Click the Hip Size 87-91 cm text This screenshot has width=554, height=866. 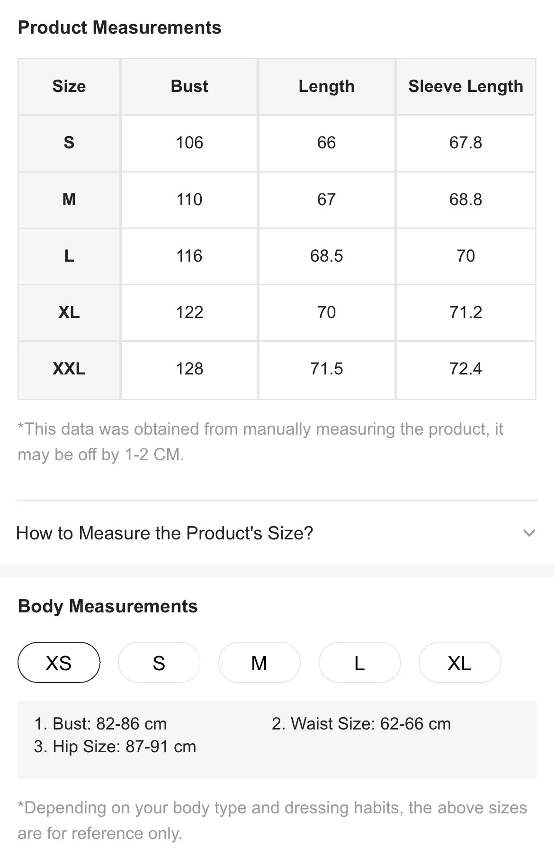coord(115,747)
